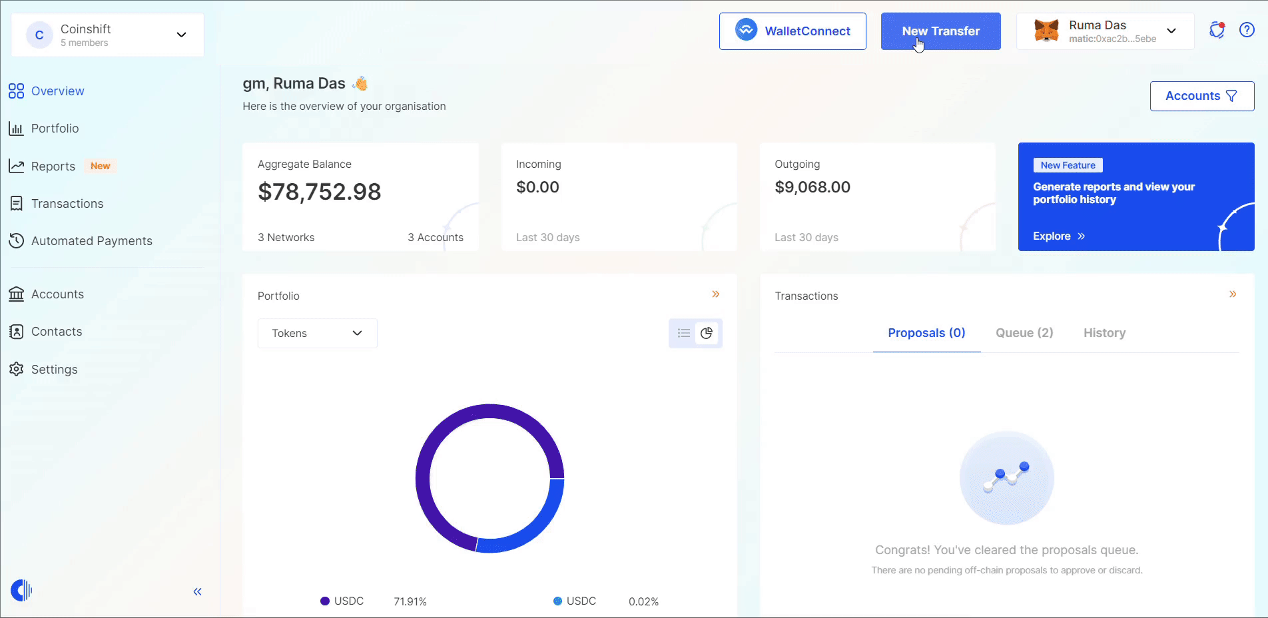Screen dimensions: 1268x618
Task: Click the purple USDC legend dot
Action: pos(325,601)
